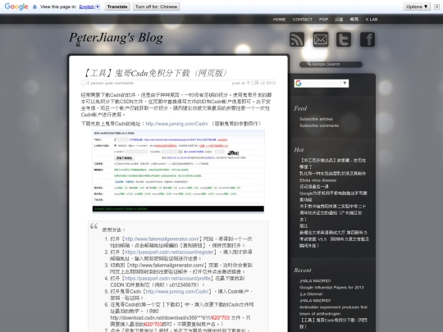Open La Décima! recent post

(x=311, y=294)
